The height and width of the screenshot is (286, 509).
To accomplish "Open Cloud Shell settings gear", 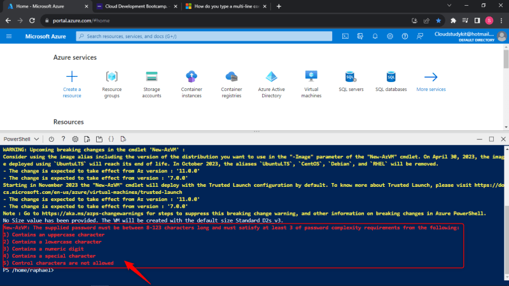I will tap(75, 139).
